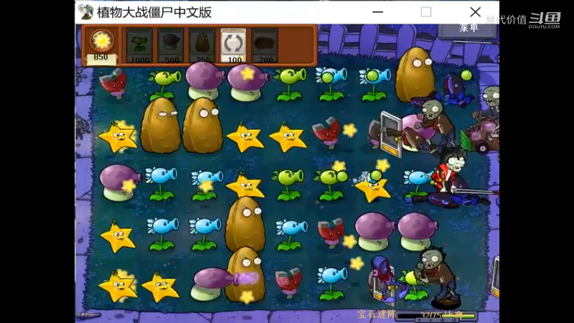Maximize the game window
Image resolution: width=574 pixels, height=323 pixels.
coord(425,12)
